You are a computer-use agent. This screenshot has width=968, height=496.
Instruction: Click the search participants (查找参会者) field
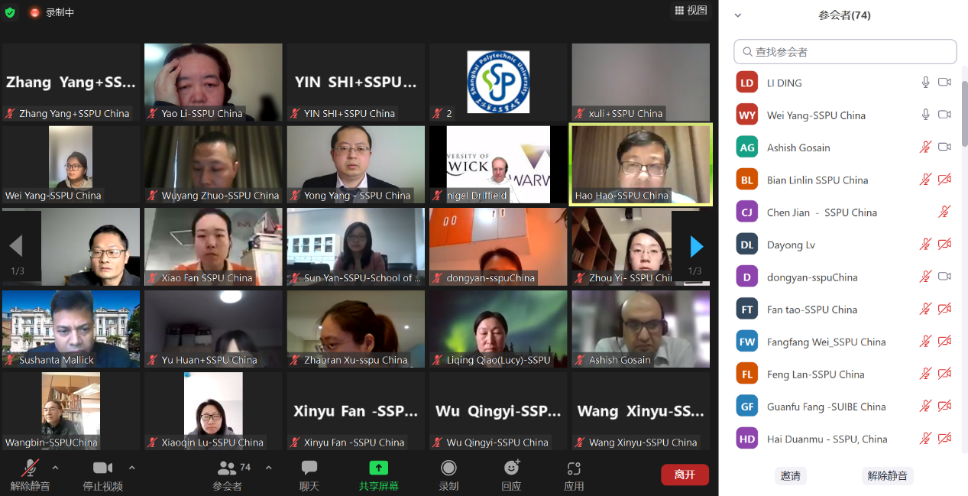pyautogui.click(x=845, y=52)
